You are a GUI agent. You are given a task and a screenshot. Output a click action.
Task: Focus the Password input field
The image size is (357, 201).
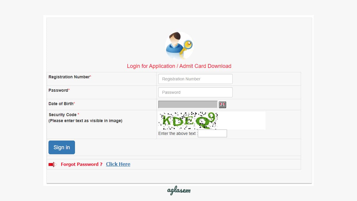(195, 92)
